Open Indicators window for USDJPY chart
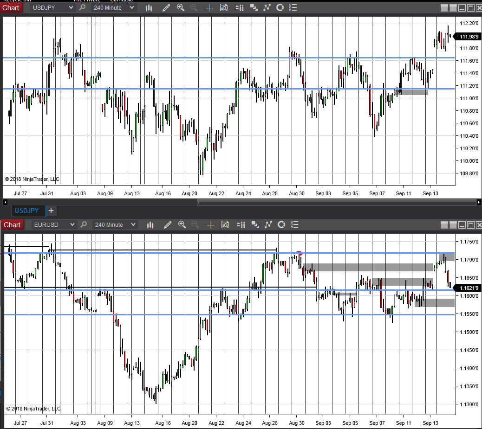Image resolution: width=482 pixels, height=429 pixels. pyautogui.click(x=267, y=8)
